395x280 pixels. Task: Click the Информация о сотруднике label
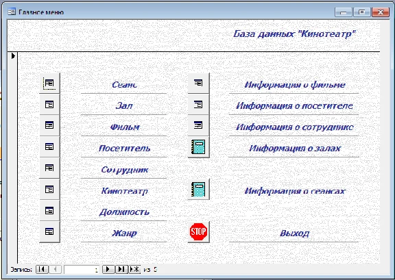(x=294, y=127)
